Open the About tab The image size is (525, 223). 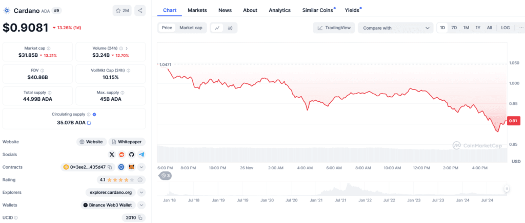click(250, 10)
